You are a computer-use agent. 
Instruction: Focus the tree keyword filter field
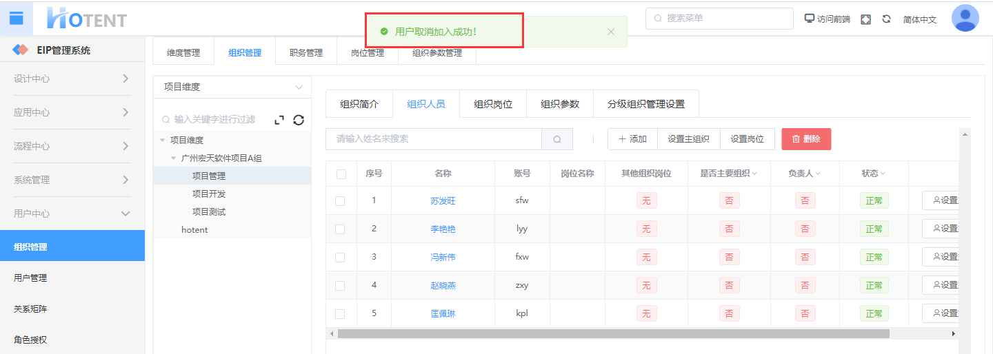[x=214, y=120]
